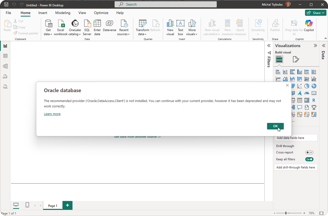The width and height of the screenshot is (328, 216).
Task: Dismiss the Oracle database warning with OK
Action: (275, 126)
